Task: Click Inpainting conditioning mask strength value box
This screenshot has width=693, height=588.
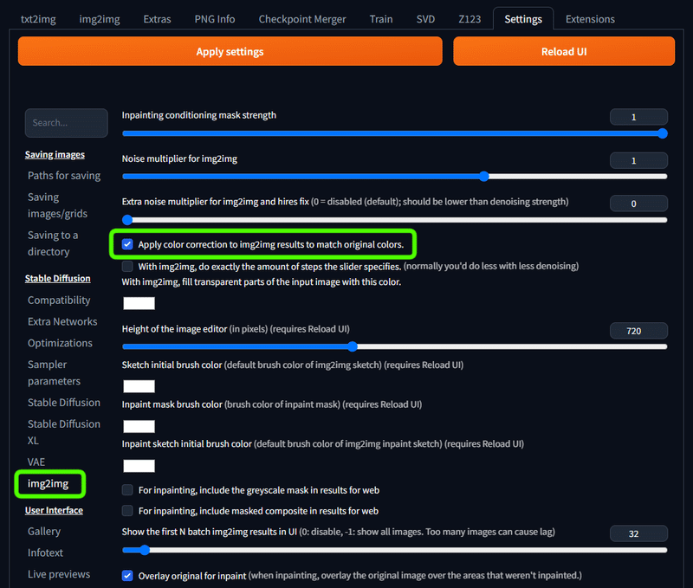Action: click(638, 117)
